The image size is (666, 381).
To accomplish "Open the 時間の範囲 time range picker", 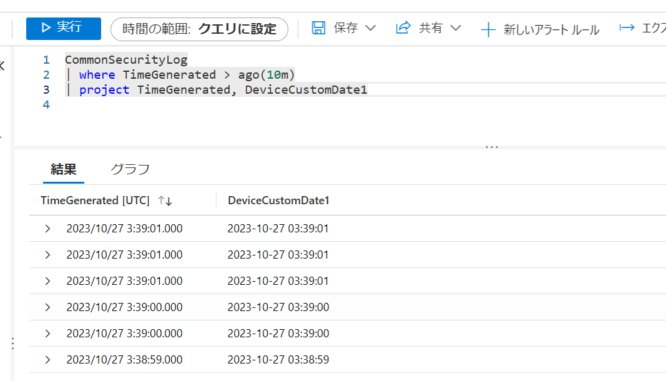I will tap(199, 29).
